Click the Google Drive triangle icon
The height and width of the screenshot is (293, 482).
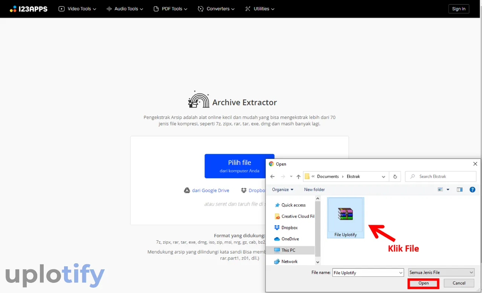point(187,191)
